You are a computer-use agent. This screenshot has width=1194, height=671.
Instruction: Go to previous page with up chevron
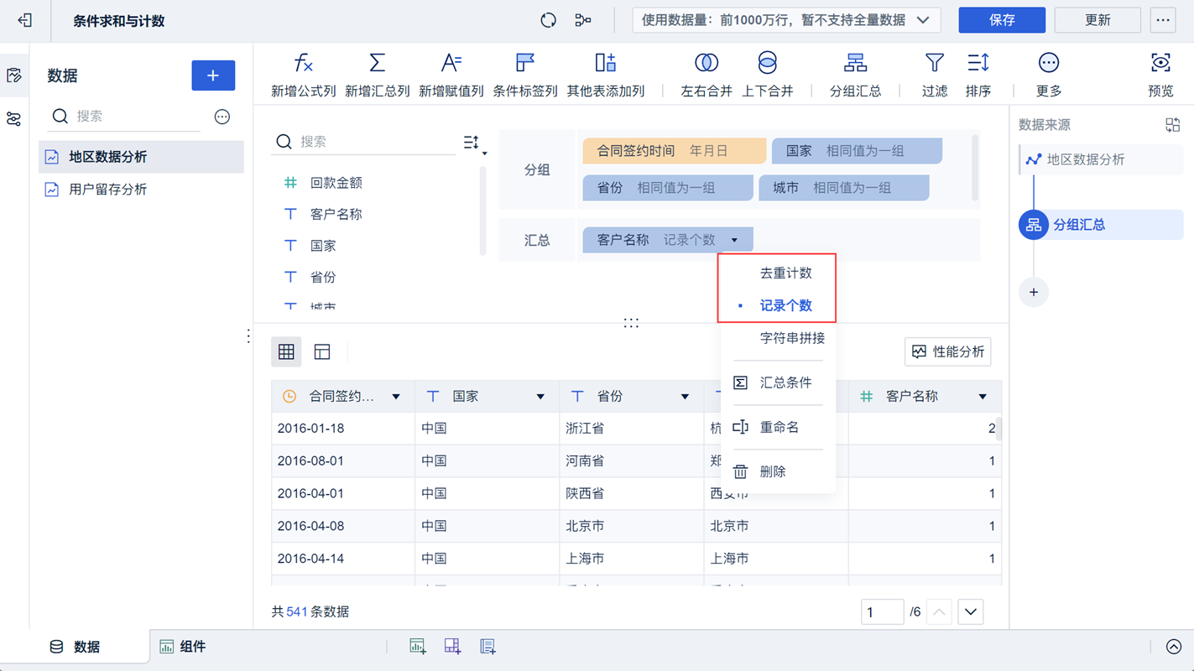(939, 611)
